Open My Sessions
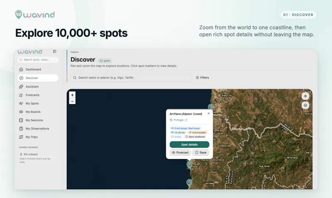 tap(38, 120)
